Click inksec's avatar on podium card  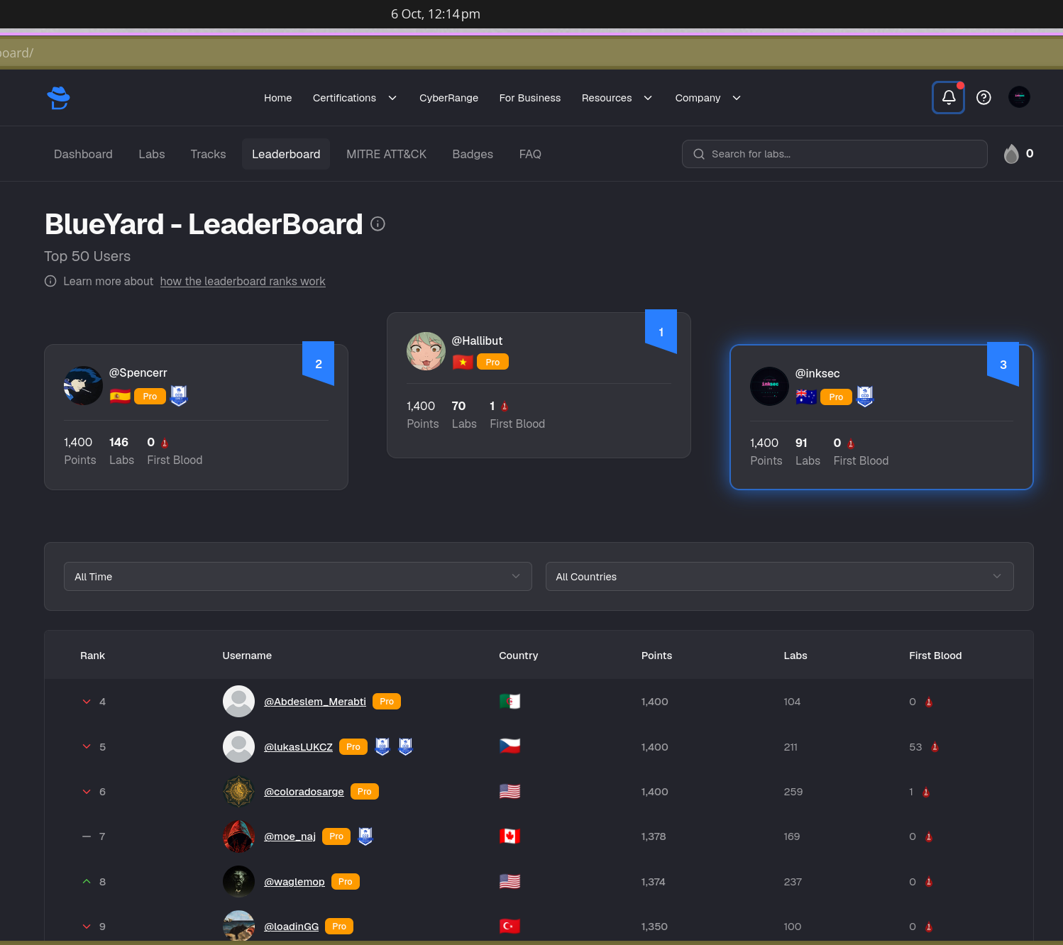tap(769, 386)
